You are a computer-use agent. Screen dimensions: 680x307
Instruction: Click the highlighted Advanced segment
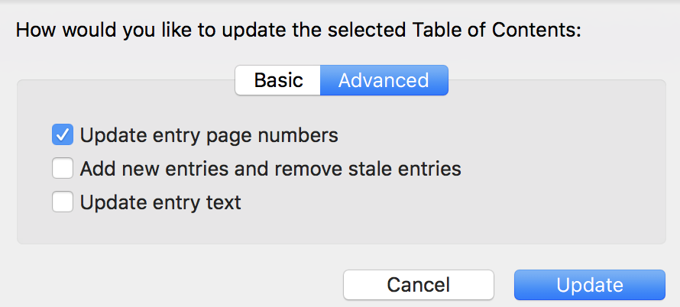coord(384,80)
